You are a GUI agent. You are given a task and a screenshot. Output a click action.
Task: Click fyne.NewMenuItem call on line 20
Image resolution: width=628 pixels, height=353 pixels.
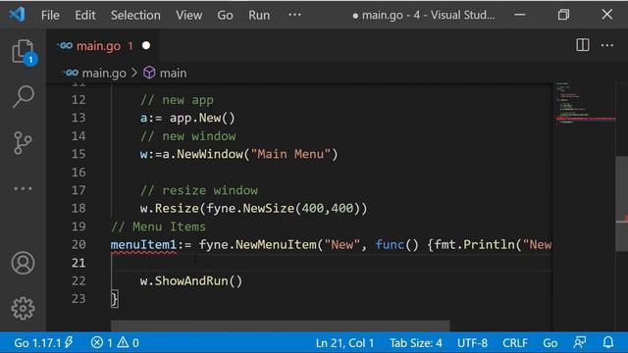point(257,244)
